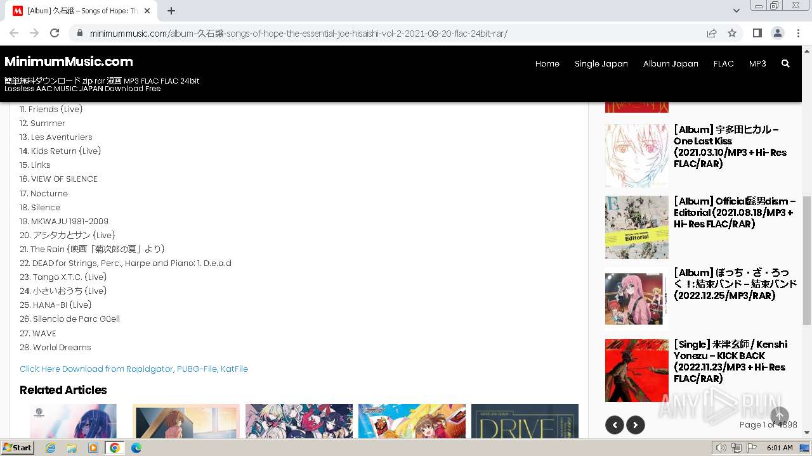Image resolution: width=812 pixels, height=456 pixels.
Task: Close the current Album tab
Action: coord(147,11)
